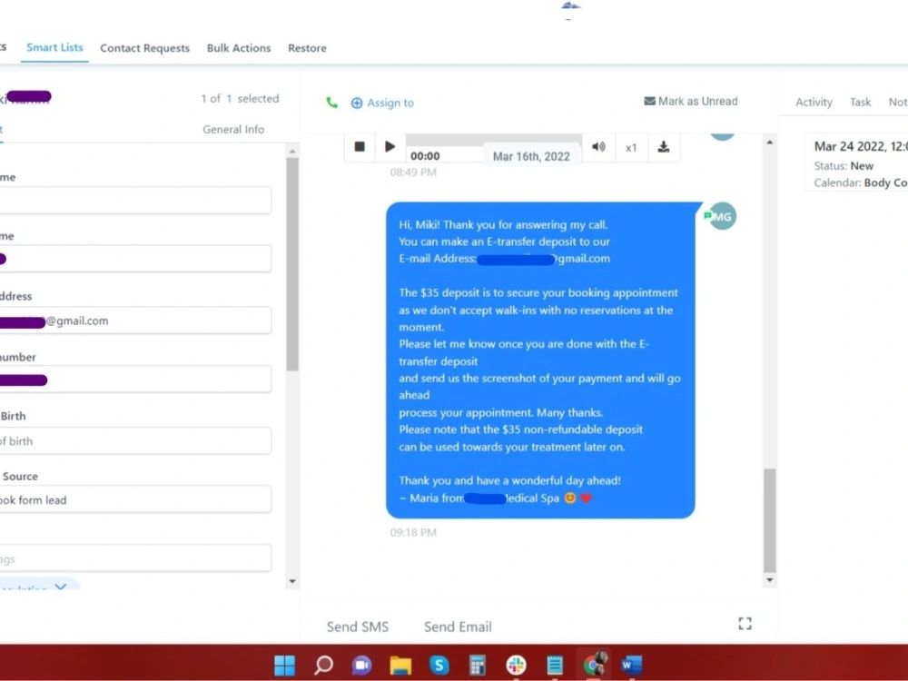Open File Explorer from taskbar
The width and height of the screenshot is (908, 681).
(400, 665)
